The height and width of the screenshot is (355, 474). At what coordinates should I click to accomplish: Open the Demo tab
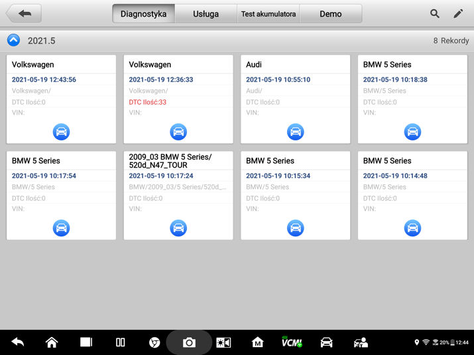point(331,14)
